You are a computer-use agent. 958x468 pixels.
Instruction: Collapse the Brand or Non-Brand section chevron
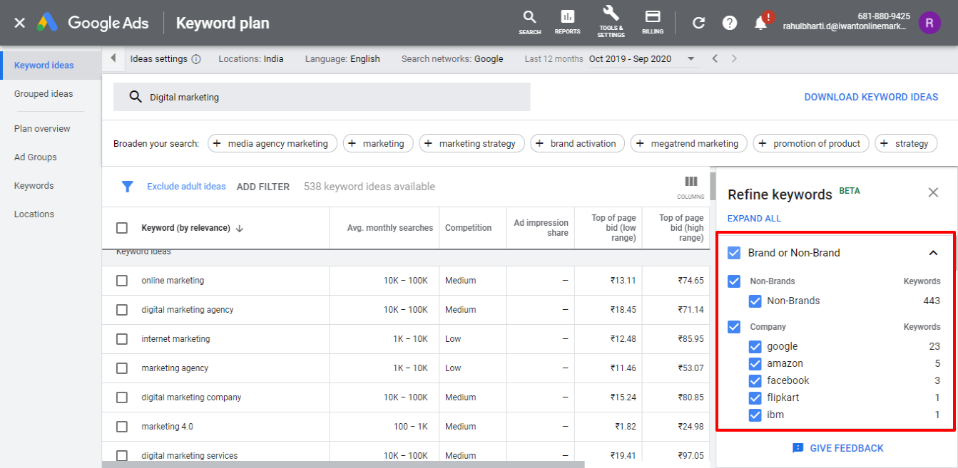[x=933, y=253]
